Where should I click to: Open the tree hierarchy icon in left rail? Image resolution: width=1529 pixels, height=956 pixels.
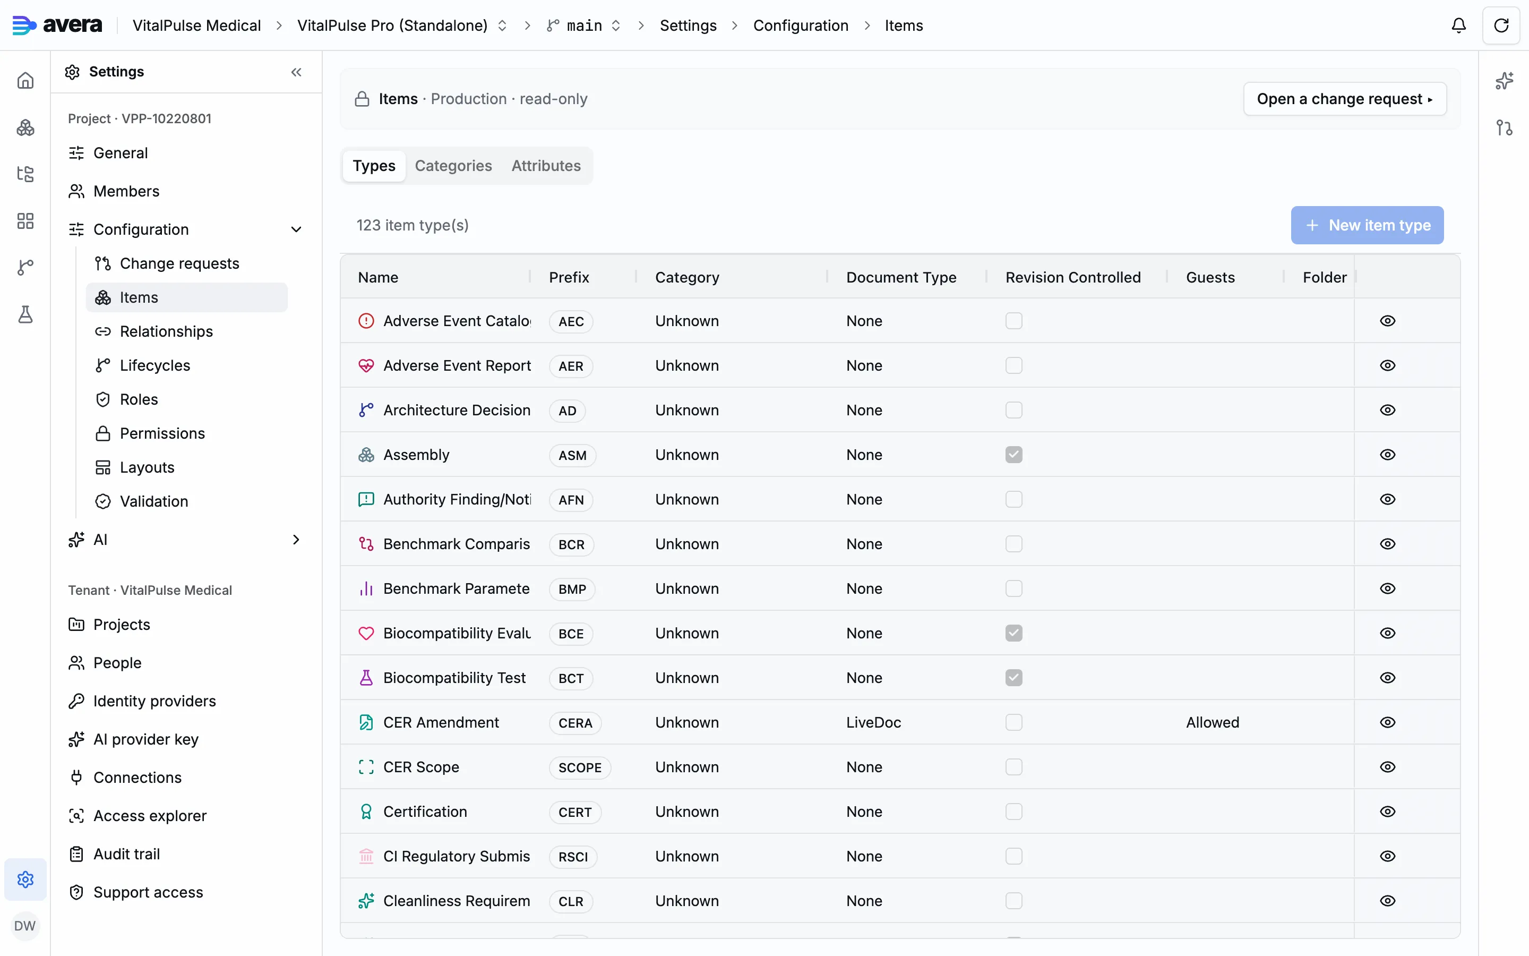[25, 174]
